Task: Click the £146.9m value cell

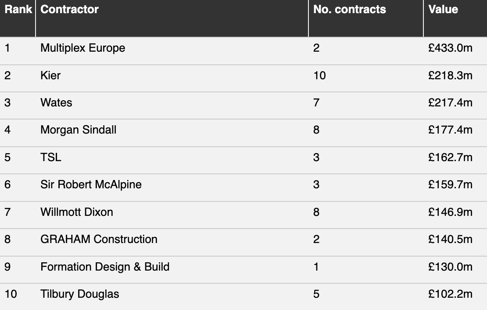Action: pos(450,212)
